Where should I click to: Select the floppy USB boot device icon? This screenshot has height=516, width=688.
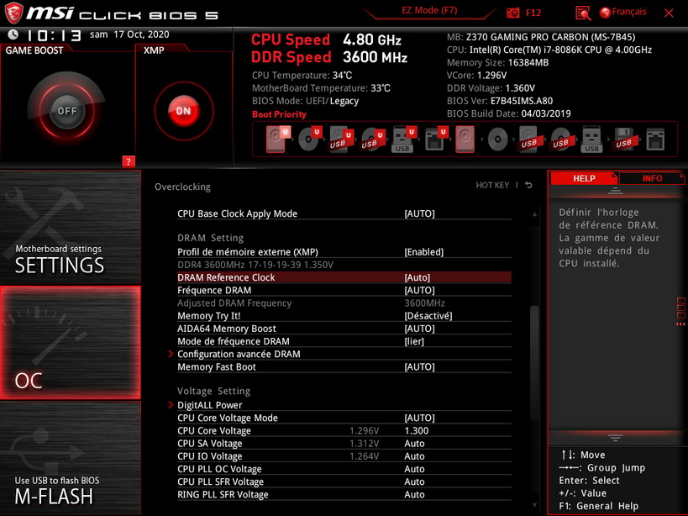(622, 138)
